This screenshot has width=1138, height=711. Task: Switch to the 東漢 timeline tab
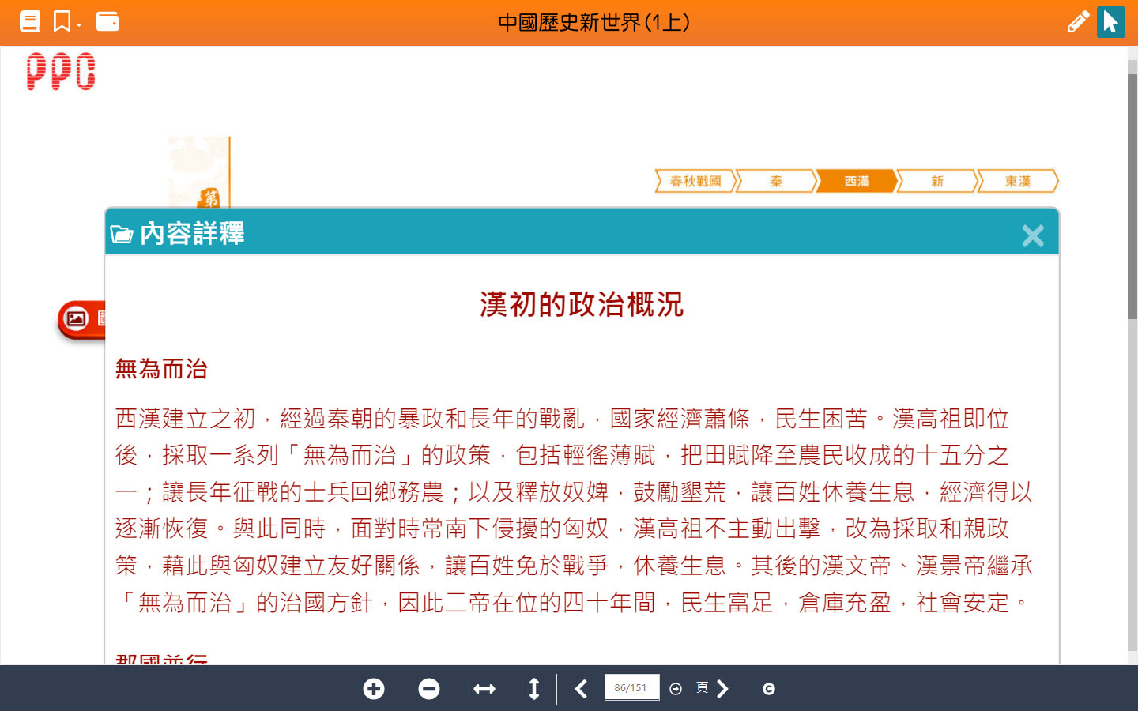(1017, 182)
